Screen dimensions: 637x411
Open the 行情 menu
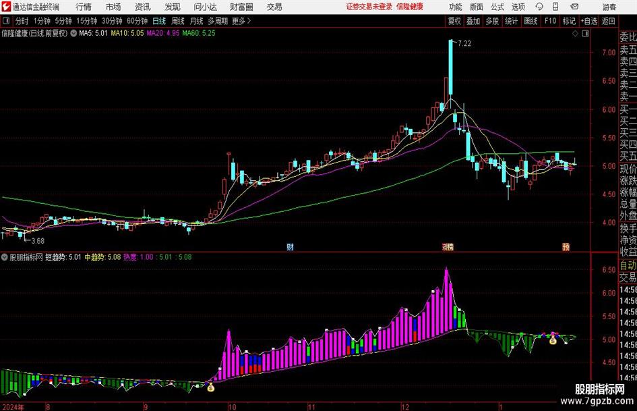84,7
